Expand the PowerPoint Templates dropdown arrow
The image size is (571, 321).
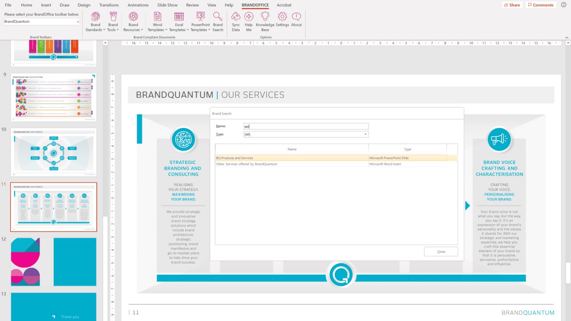(209, 30)
